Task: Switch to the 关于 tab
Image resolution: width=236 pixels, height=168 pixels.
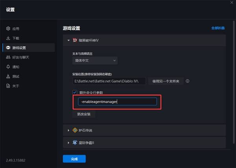Action: click(16, 86)
